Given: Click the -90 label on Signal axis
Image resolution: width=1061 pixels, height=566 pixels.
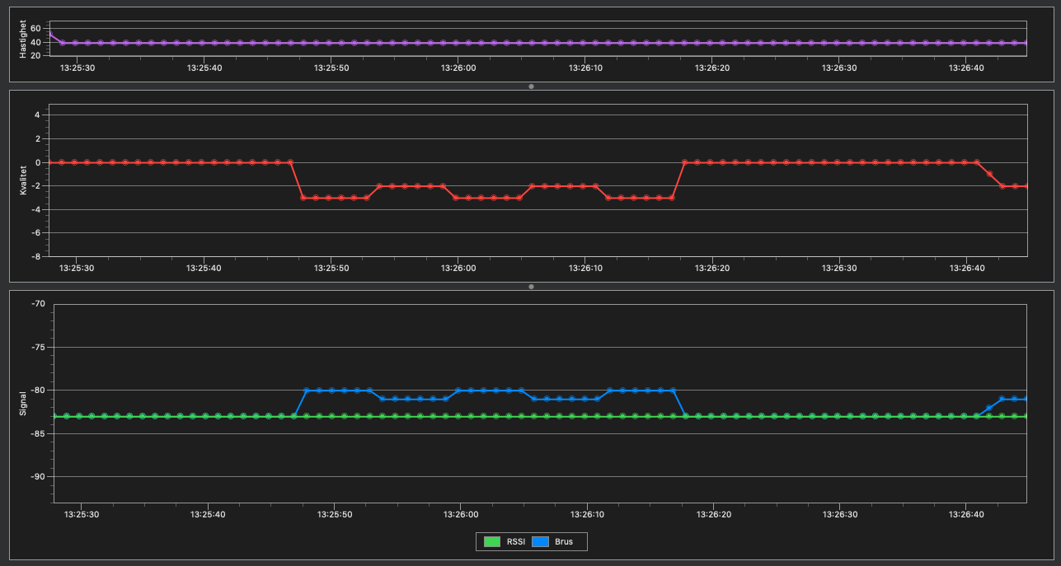Looking at the screenshot, I should [x=38, y=476].
